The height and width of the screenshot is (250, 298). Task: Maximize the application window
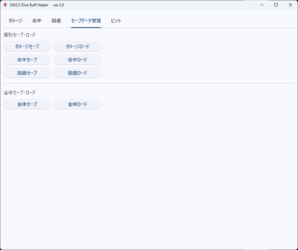coord(276,5)
